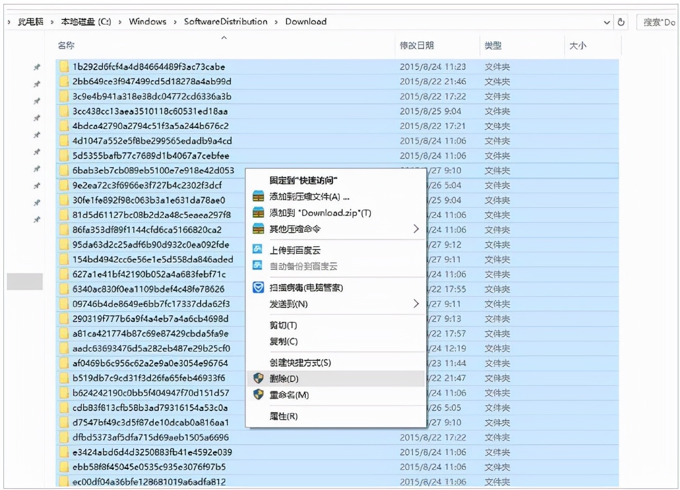Select 创建快捷方式(S) in the context menu
This screenshot has width=680, height=490.
coord(300,362)
